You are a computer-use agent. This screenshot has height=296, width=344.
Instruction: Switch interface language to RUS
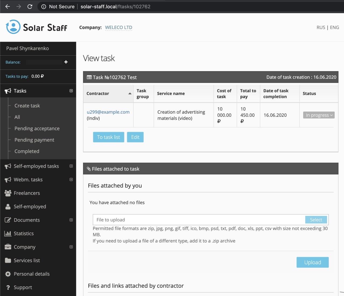[x=321, y=27]
